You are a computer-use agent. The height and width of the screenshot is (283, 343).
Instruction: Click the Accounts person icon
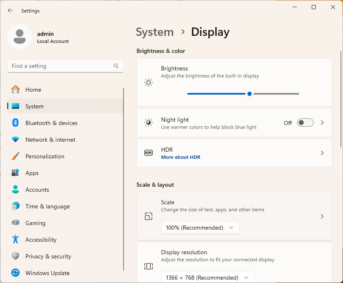(15, 189)
